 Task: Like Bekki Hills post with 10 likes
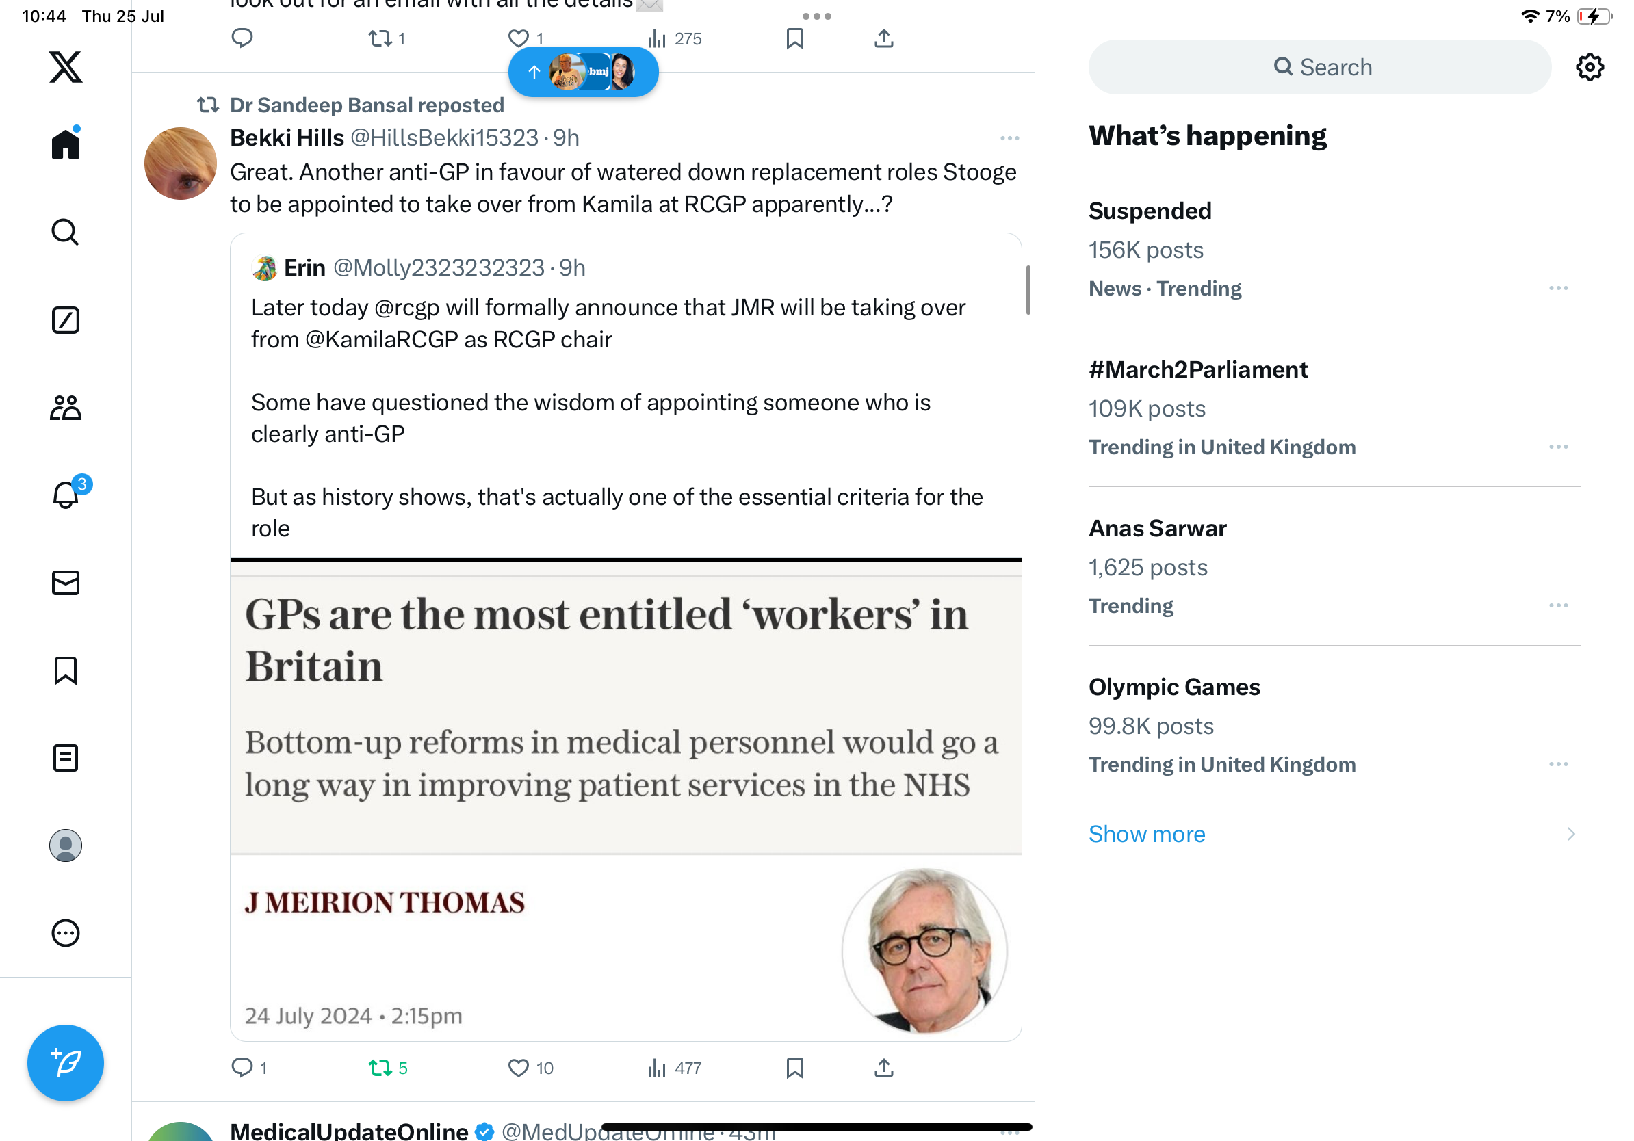point(530,1067)
